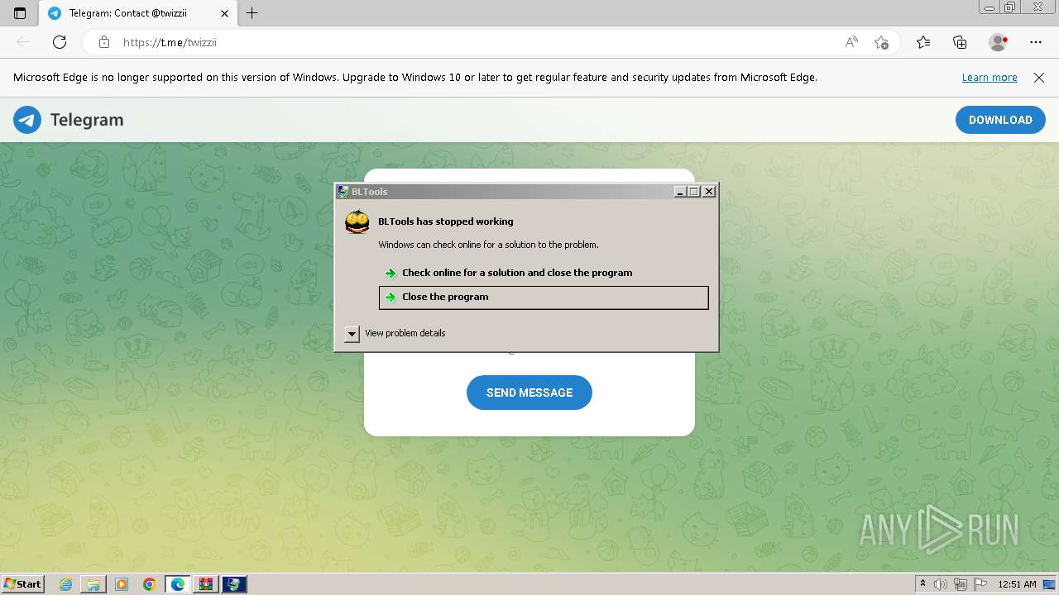
Task: Minimize the BLTools dialog
Action: (x=680, y=191)
